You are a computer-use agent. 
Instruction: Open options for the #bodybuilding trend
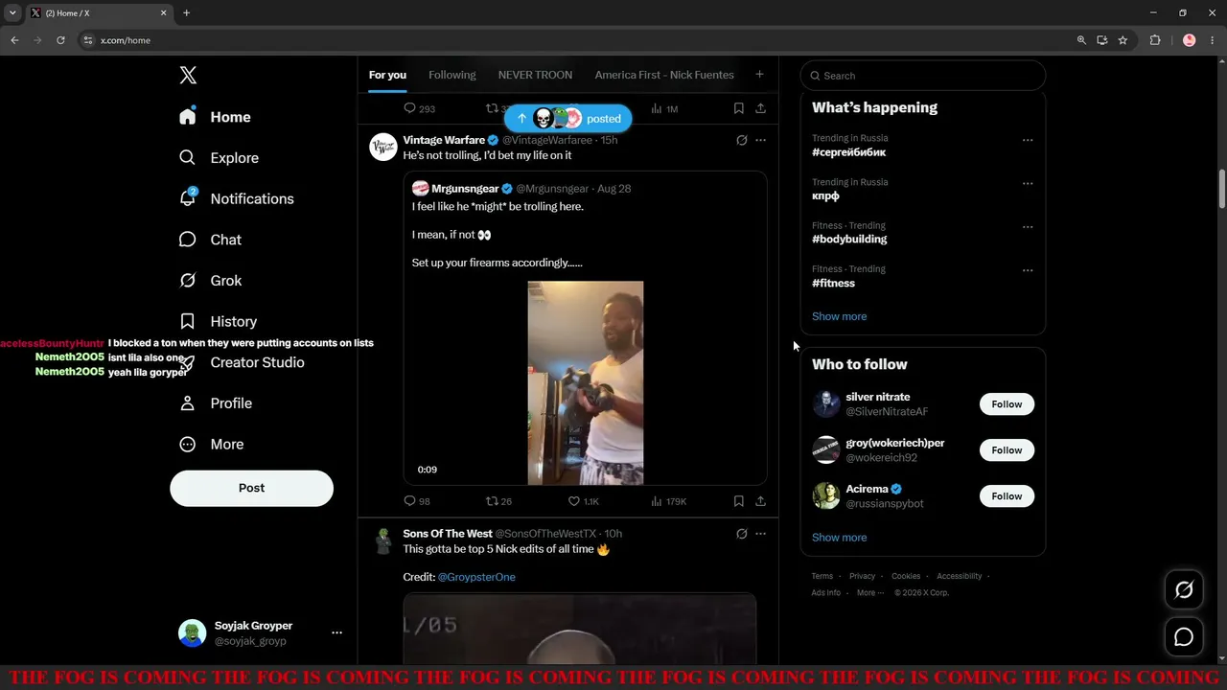click(x=1028, y=227)
